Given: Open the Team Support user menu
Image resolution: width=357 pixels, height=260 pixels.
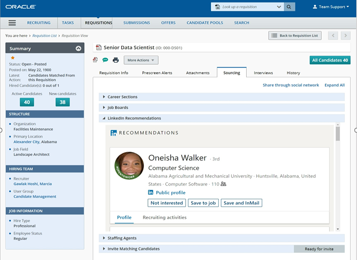Looking at the screenshot, I should pos(331,7).
